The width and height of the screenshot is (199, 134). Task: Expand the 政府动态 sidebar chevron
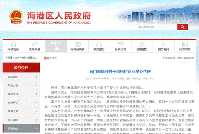click(37, 77)
